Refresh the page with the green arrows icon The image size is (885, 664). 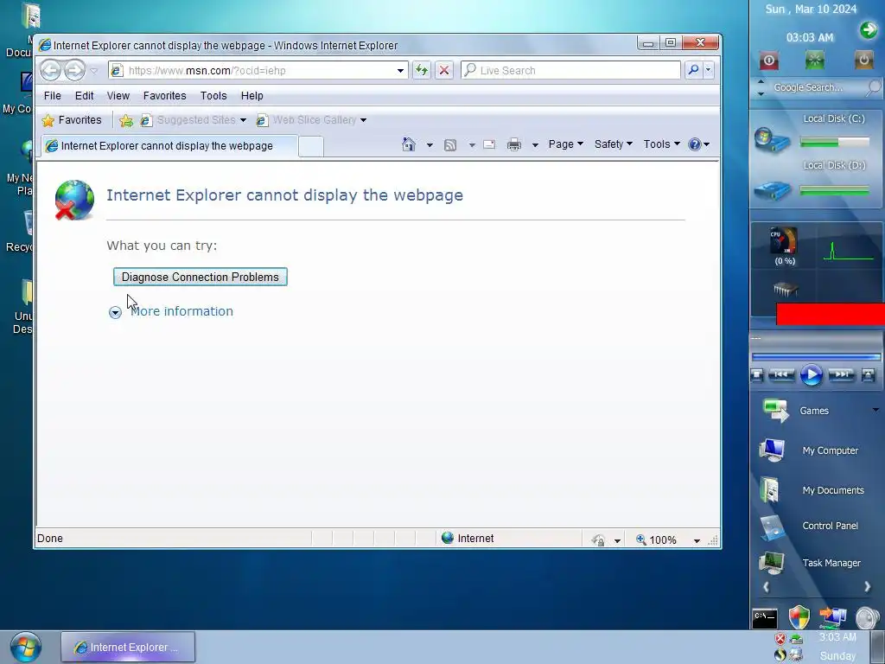click(x=422, y=71)
